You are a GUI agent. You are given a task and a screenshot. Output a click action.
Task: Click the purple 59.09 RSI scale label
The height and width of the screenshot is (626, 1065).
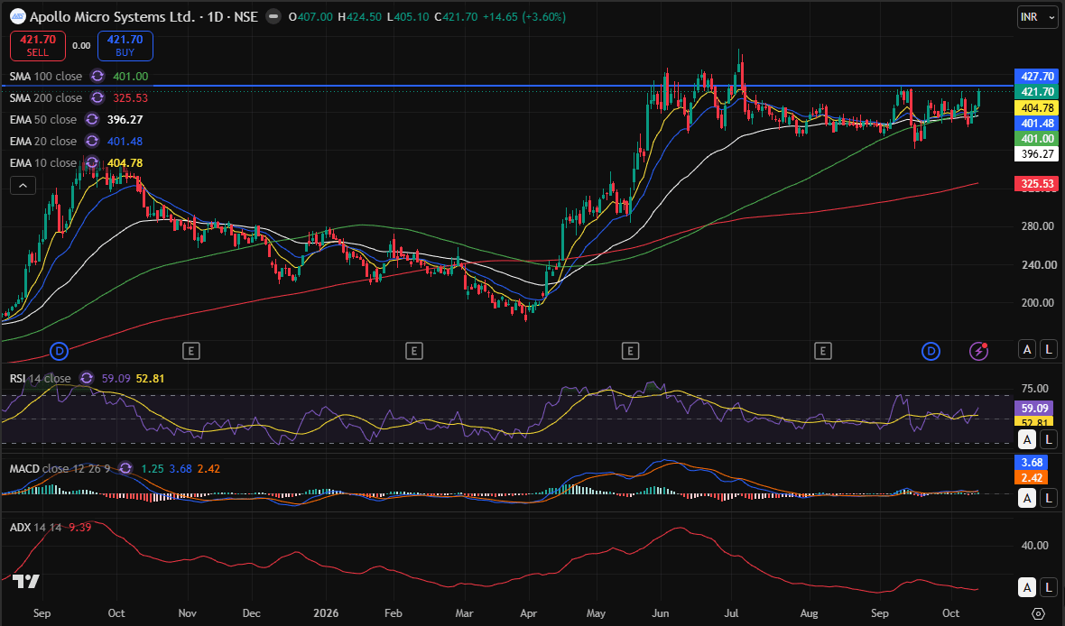click(x=1033, y=408)
